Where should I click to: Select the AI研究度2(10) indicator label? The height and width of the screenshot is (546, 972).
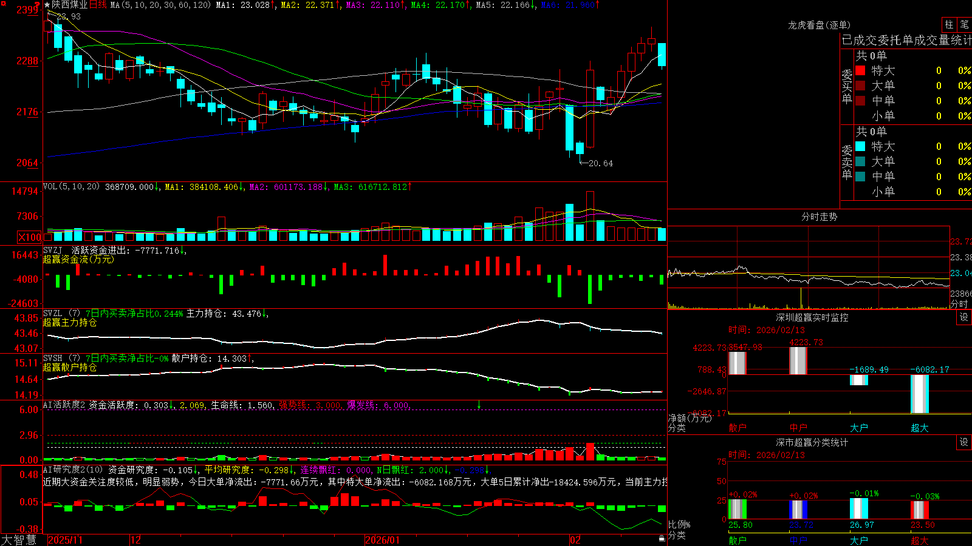point(74,470)
